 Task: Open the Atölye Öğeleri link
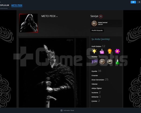point(97,88)
